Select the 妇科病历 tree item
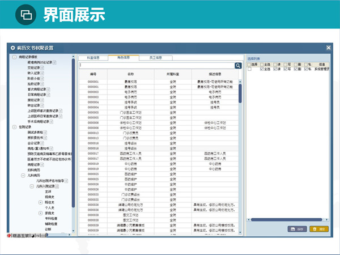Screen dimensions: 340x255 33,170
